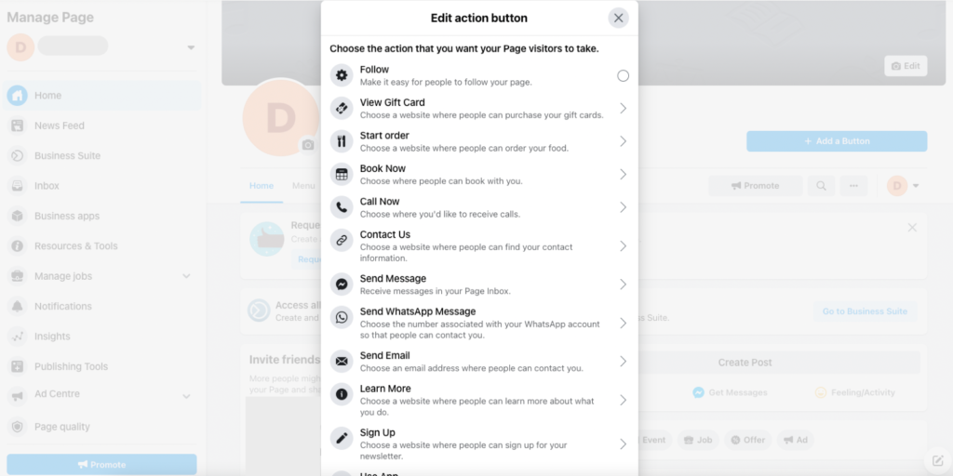
Task: Expand the Book Now option arrow
Action: tap(623, 174)
